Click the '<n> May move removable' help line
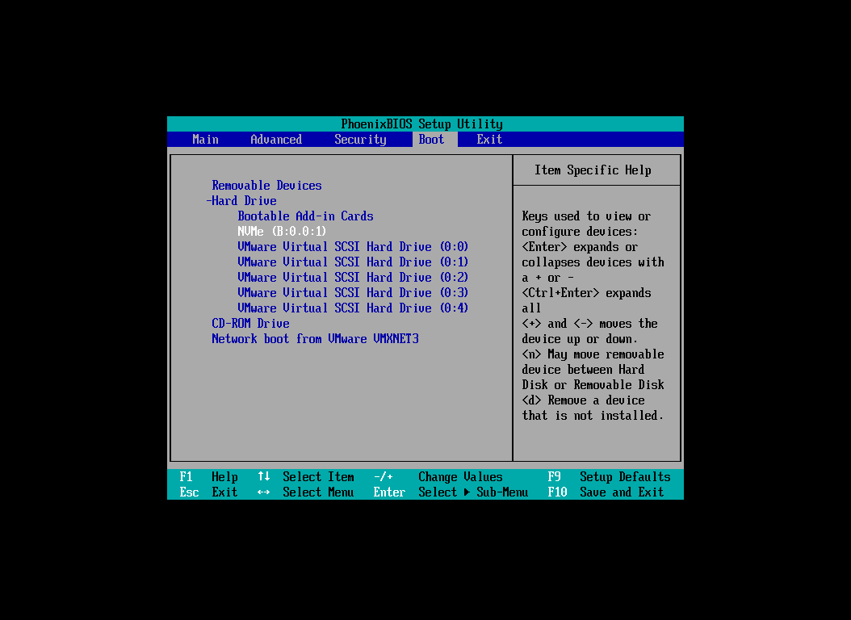851x620 pixels. [593, 354]
